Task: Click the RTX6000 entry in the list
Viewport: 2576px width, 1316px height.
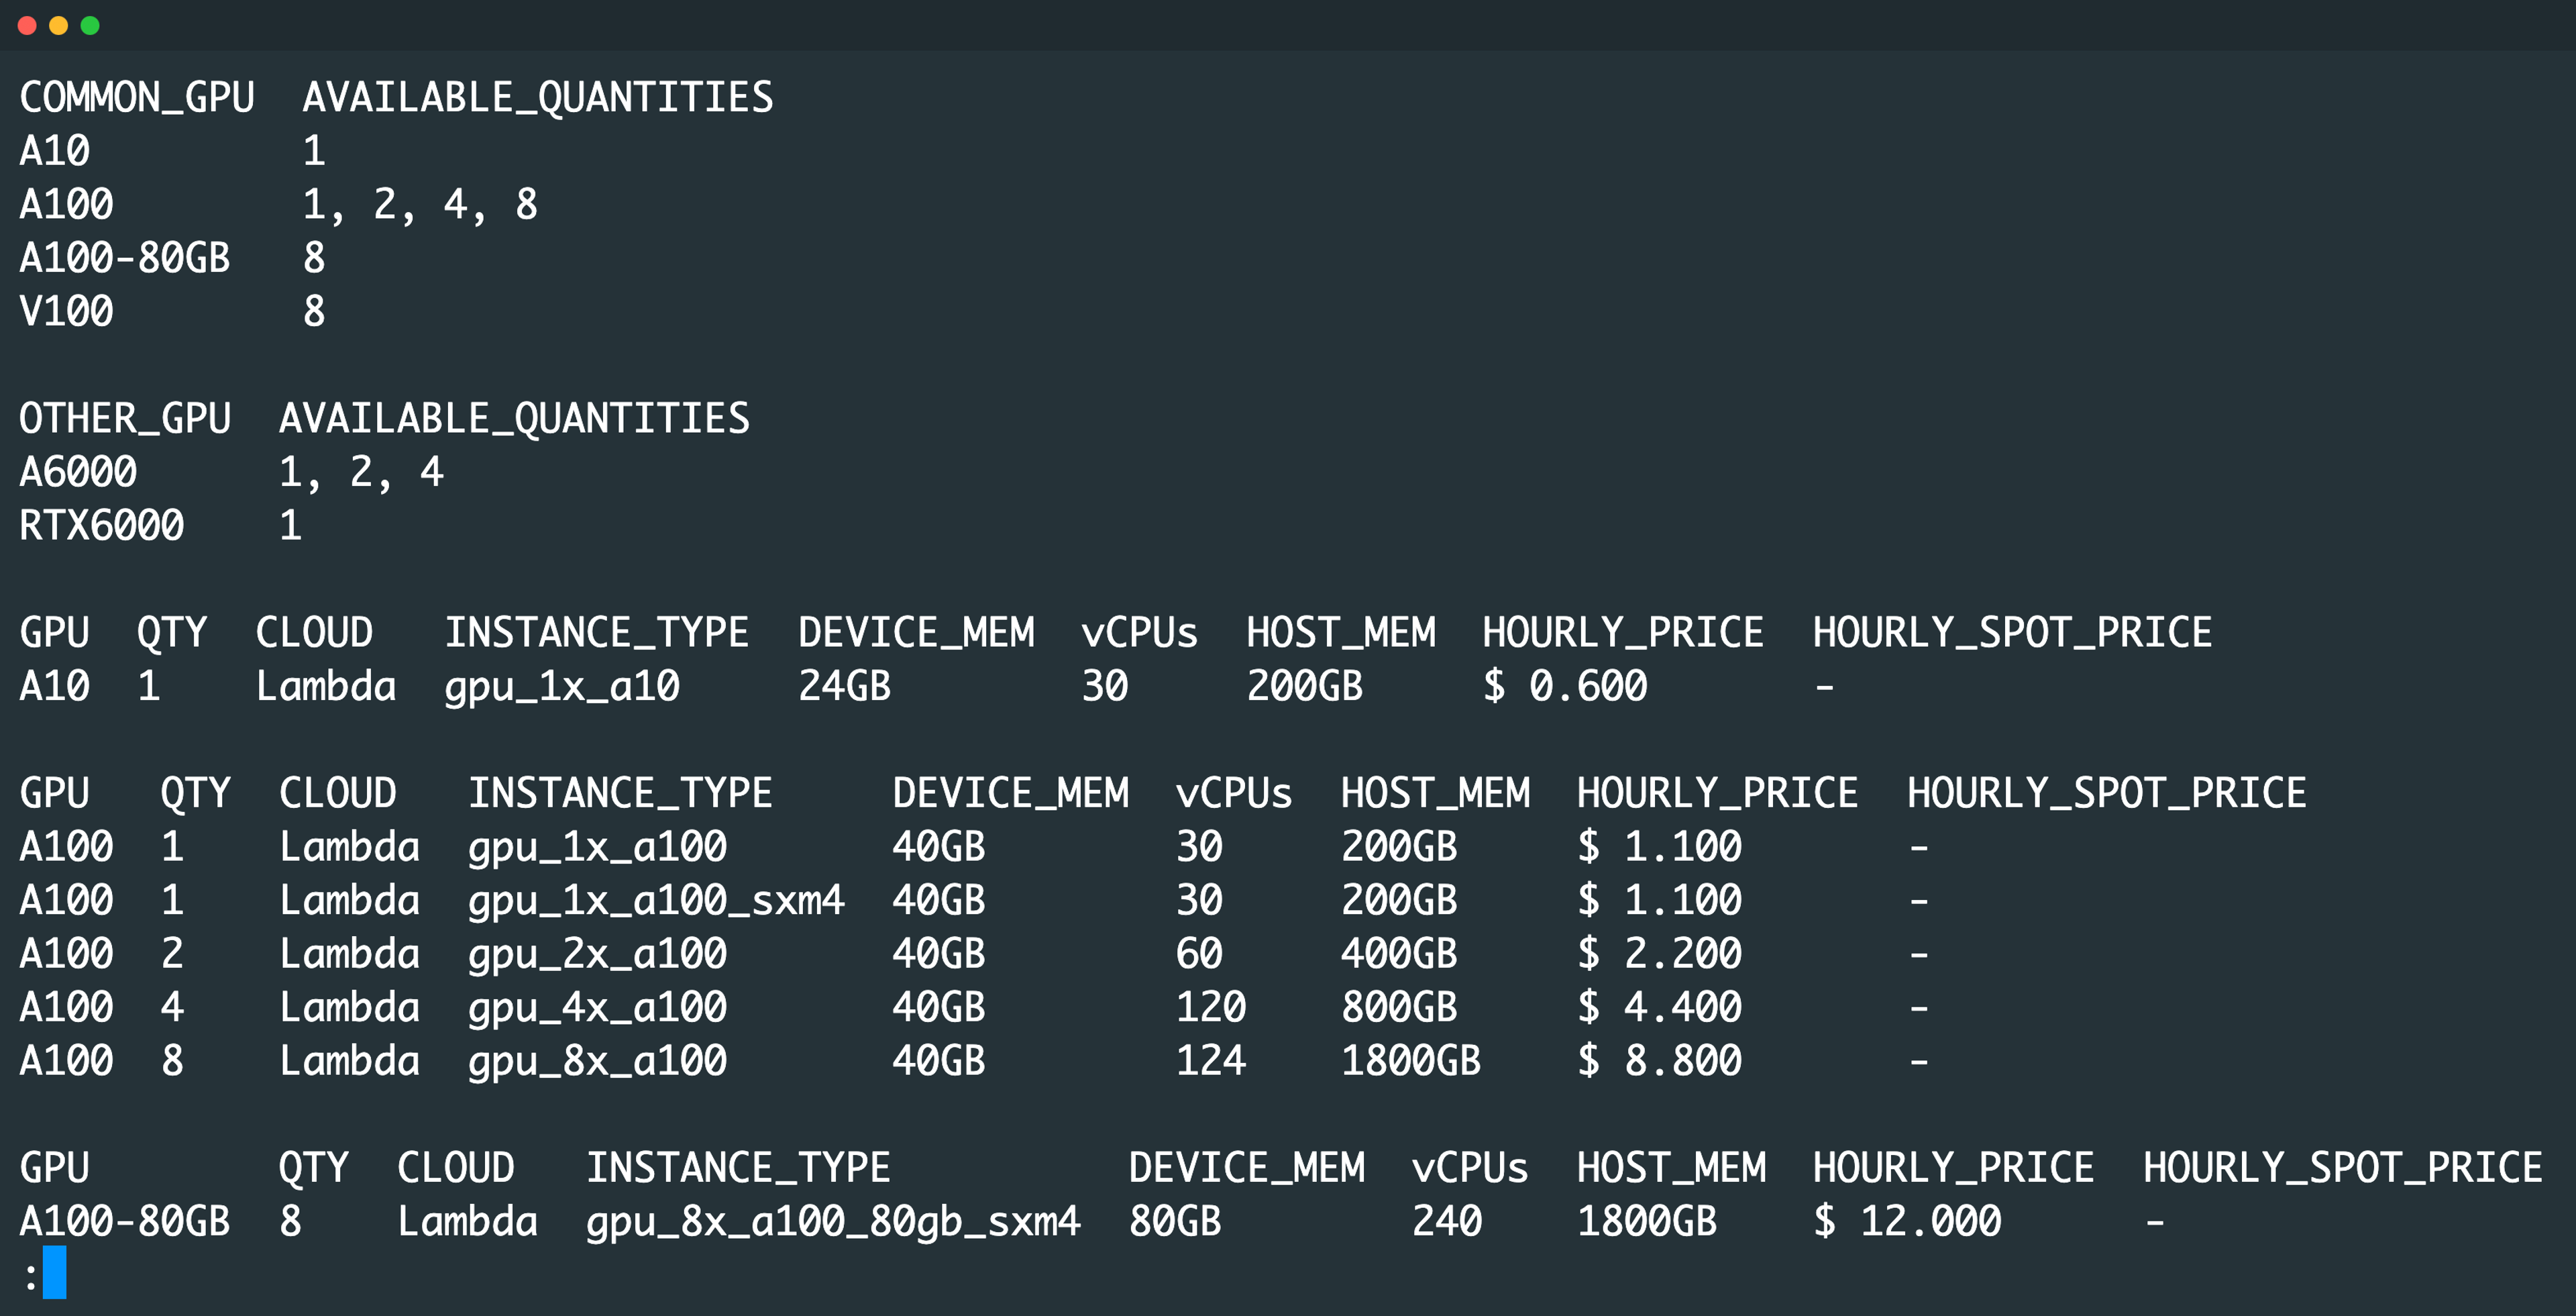Action: [x=102, y=526]
